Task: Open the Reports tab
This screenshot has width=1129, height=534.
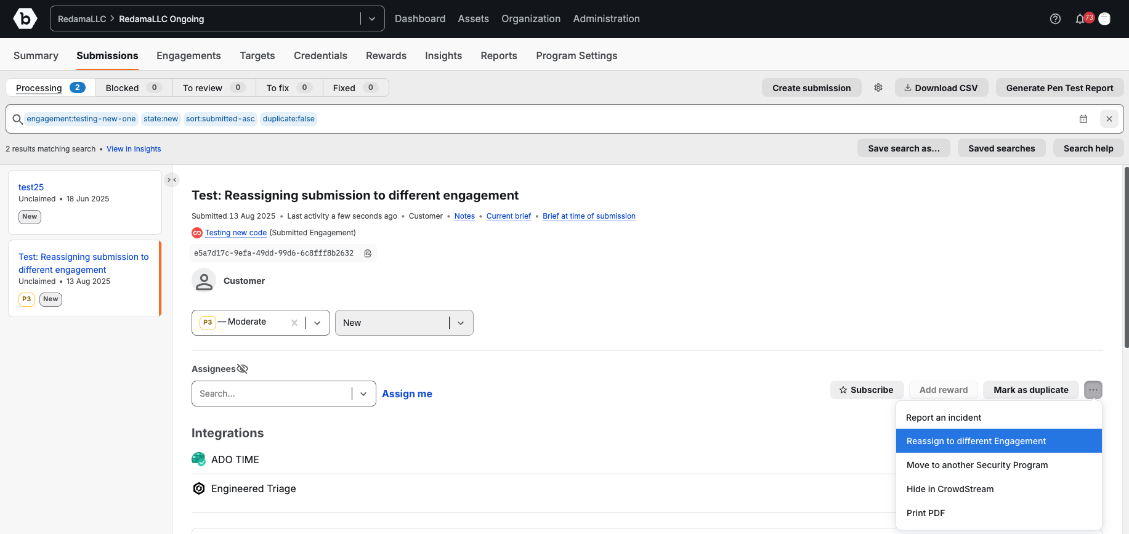Action: click(x=499, y=55)
